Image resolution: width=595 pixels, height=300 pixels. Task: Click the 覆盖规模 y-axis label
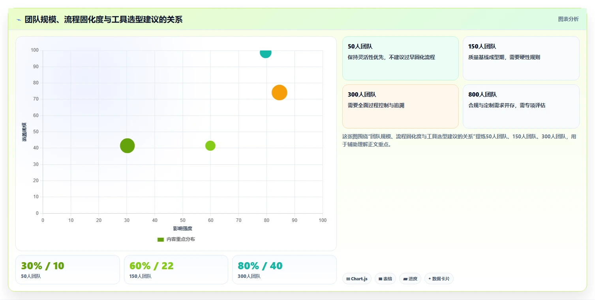24,132
